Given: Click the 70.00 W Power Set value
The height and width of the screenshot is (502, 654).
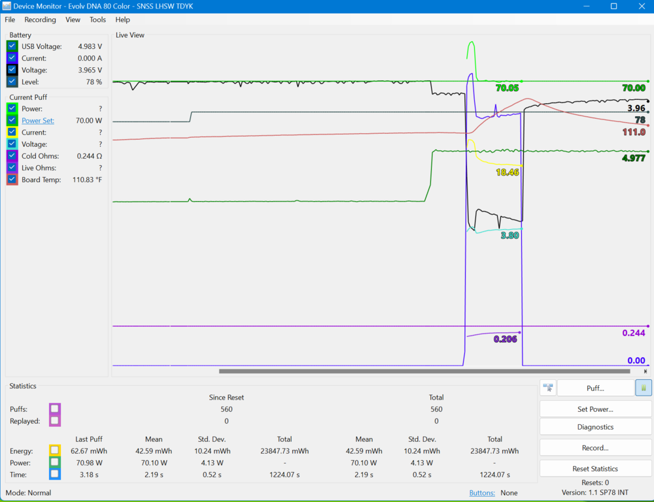Looking at the screenshot, I should click(x=89, y=120).
